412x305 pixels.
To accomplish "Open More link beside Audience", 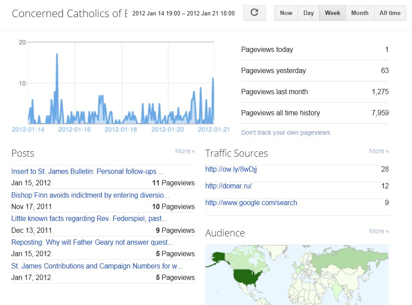I will [379, 231].
